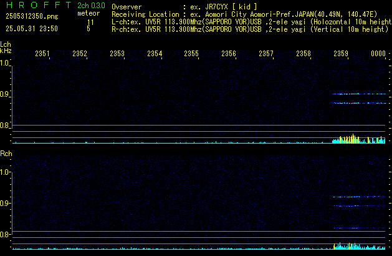The image size is (392, 256).
Task: Select the meteor count value '11'
Action: pos(90,22)
